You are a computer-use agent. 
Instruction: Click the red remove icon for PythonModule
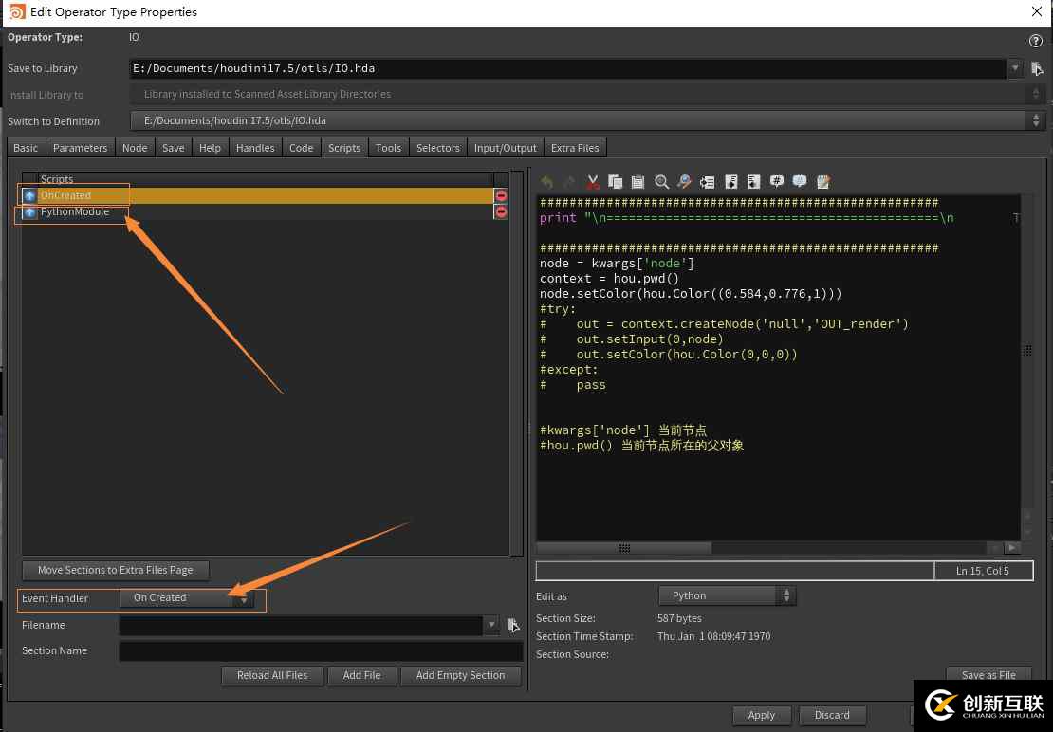(x=501, y=212)
